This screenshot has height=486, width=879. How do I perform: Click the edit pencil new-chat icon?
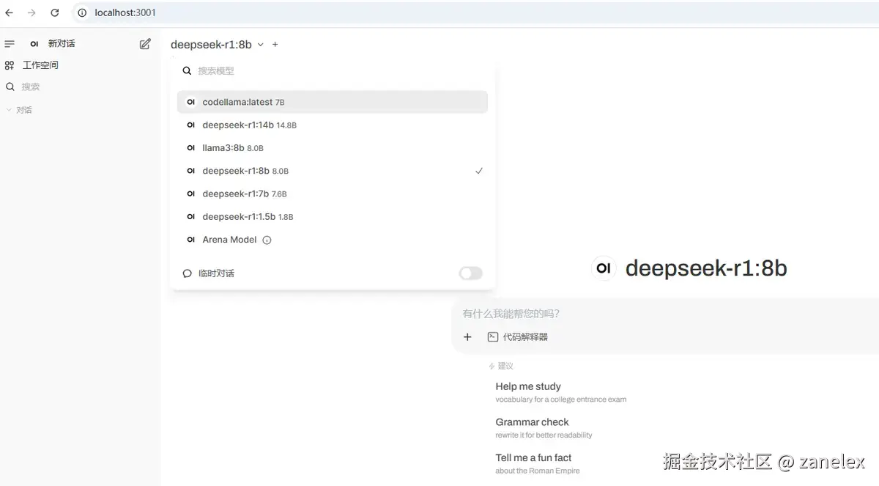145,44
